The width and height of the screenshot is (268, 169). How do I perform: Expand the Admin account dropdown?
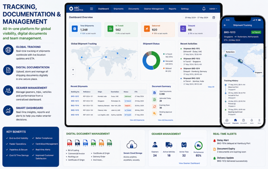213,9
